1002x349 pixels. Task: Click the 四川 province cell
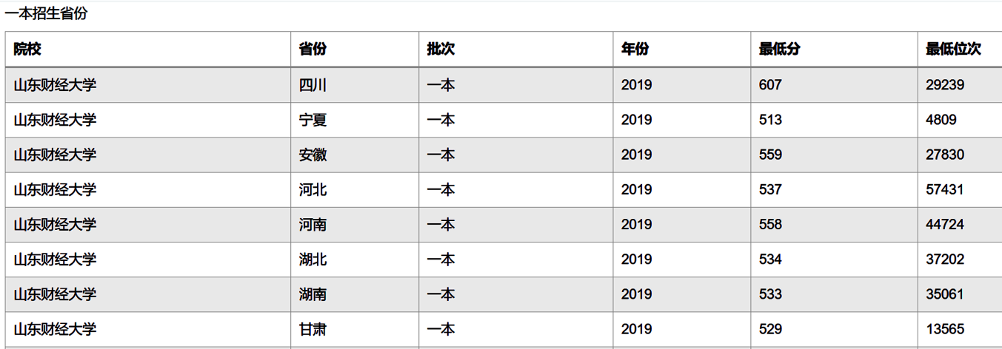[354, 85]
